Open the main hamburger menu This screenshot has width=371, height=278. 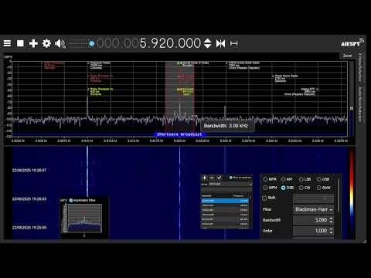click(7, 43)
